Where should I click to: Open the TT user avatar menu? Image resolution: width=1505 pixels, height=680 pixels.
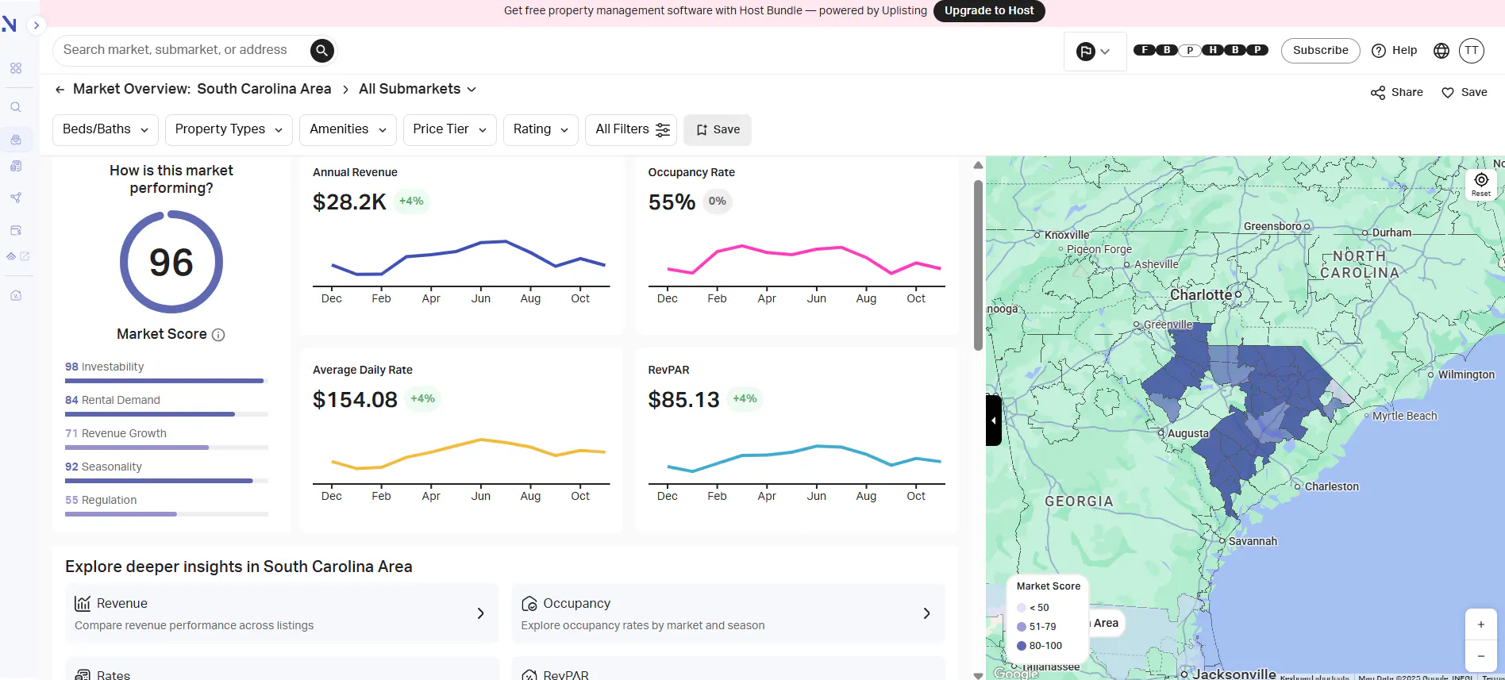coord(1472,50)
